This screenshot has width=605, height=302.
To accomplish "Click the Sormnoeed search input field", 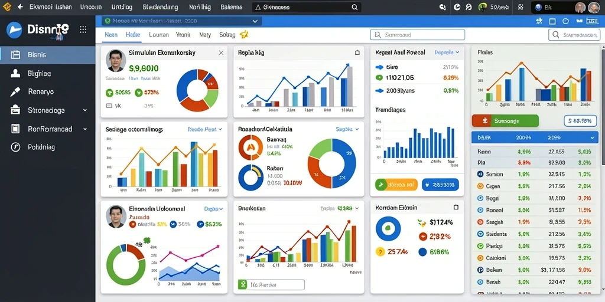I will (418, 35).
